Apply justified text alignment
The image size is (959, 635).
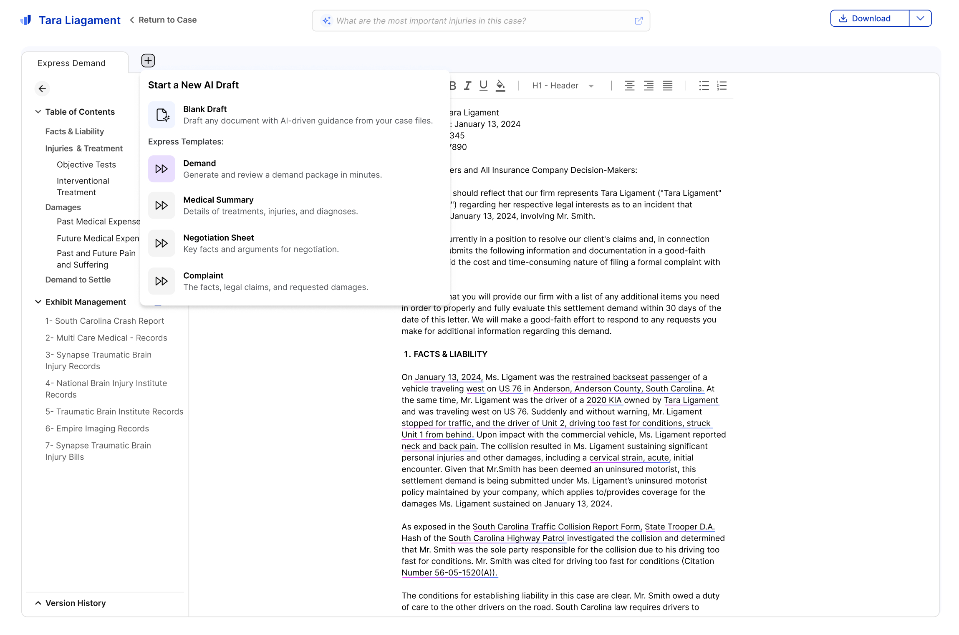[x=667, y=86]
